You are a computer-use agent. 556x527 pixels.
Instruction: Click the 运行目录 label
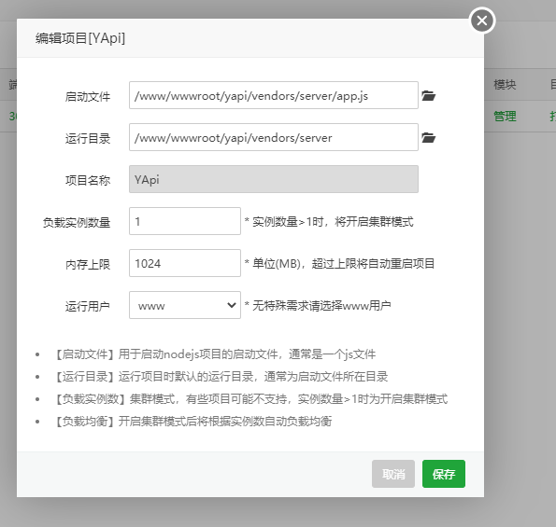point(88,138)
